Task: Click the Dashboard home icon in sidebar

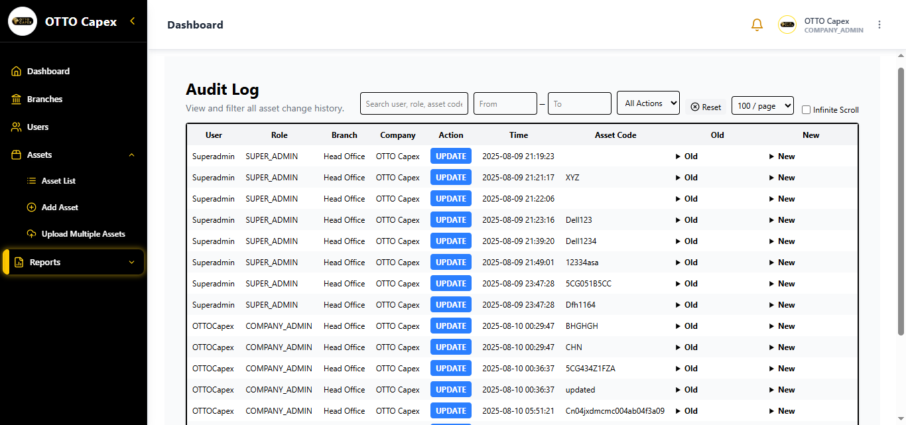Action: (17, 71)
